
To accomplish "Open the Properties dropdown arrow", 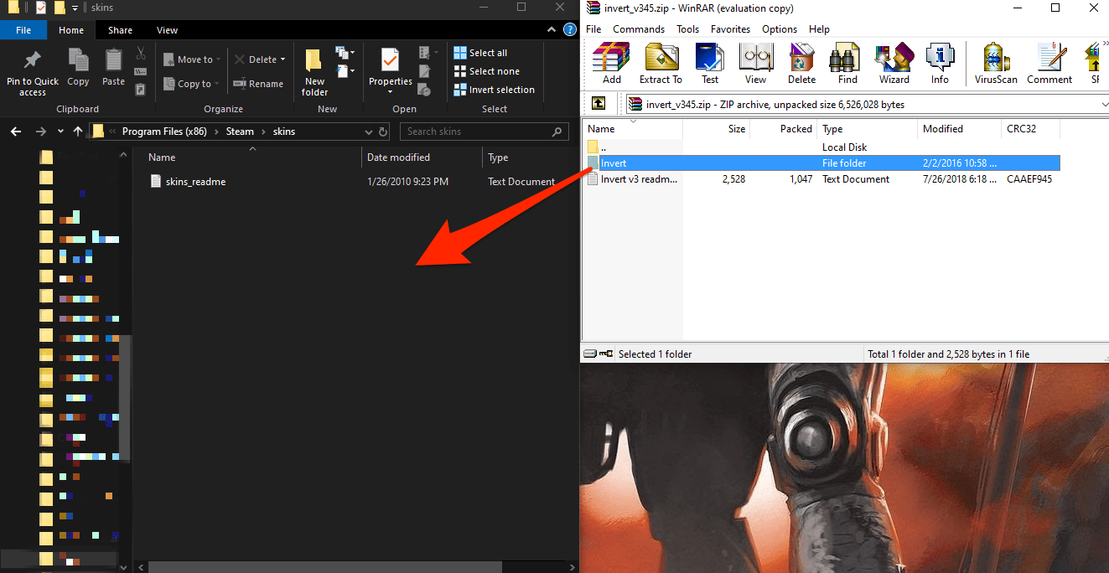I will point(391,92).
